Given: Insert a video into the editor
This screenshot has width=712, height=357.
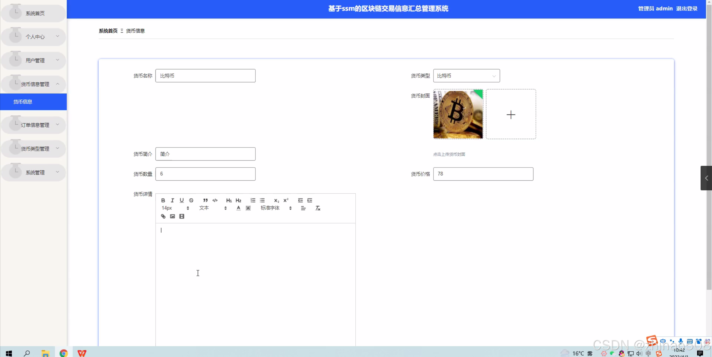Looking at the screenshot, I should [182, 216].
